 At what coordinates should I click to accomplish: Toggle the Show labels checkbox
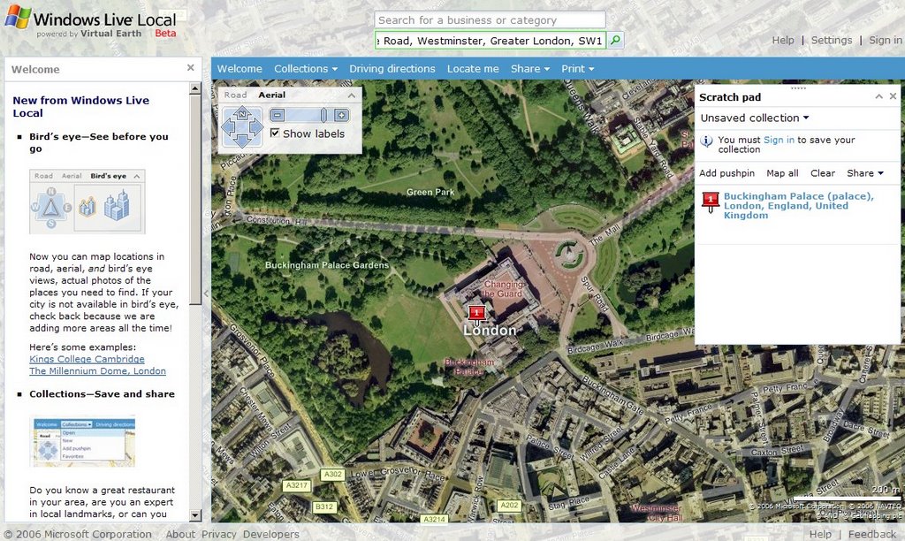[275, 133]
